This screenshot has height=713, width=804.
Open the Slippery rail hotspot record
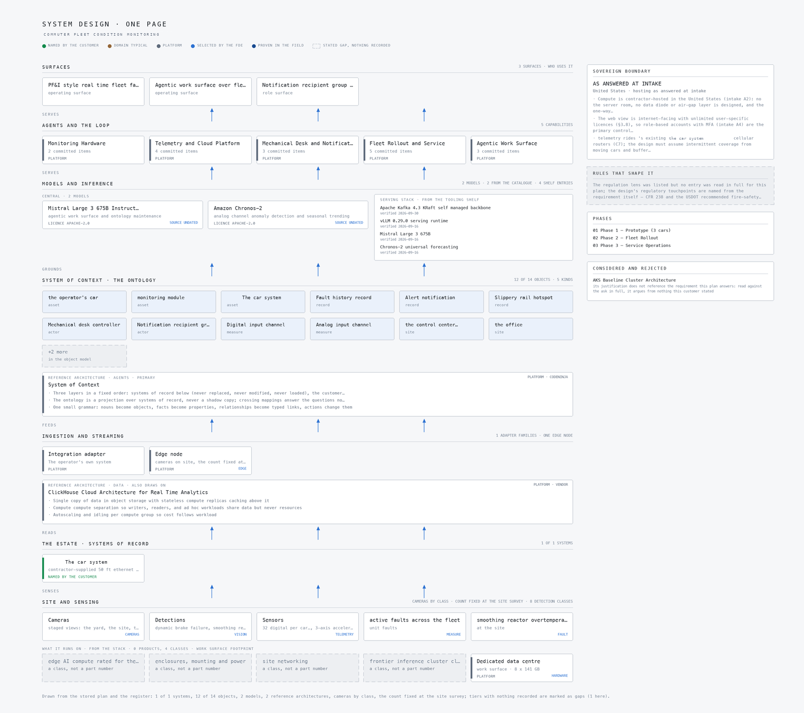(531, 302)
